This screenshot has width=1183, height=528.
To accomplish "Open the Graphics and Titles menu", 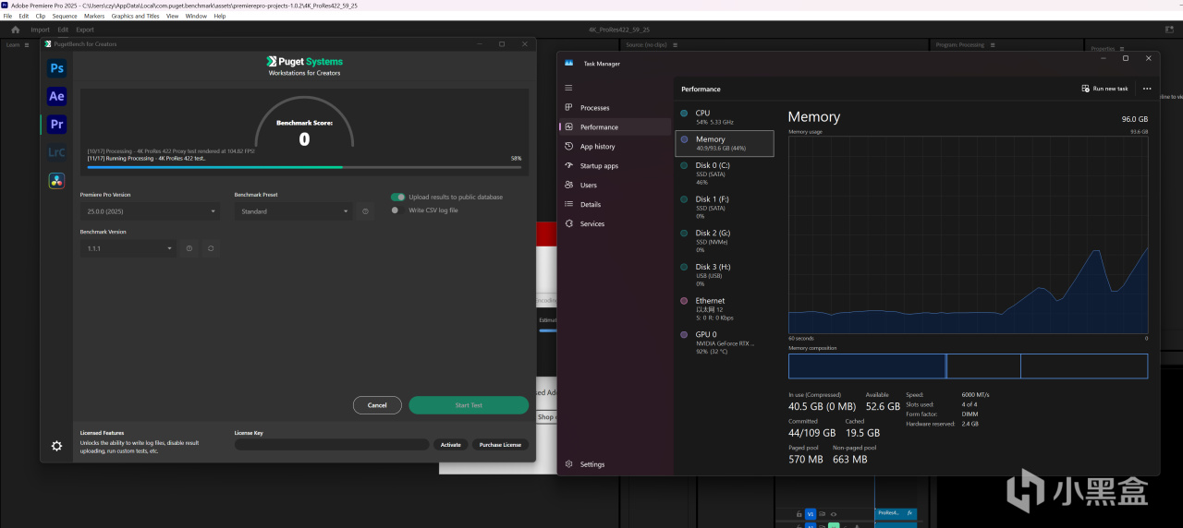I will click(135, 16).
